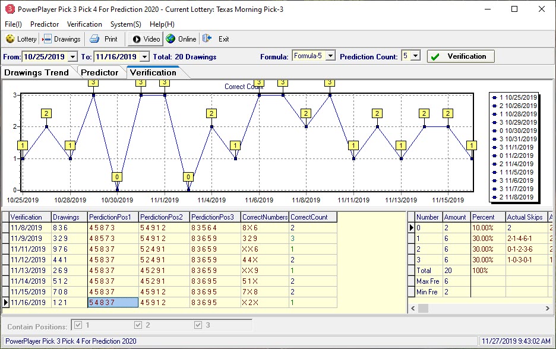The height and width of the screenshot is (349, 556).
Task: Click the Percent column header
Action: point(488,217)
